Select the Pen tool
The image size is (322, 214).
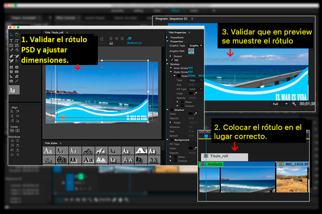pyautogui.click(x=11, y=56)
